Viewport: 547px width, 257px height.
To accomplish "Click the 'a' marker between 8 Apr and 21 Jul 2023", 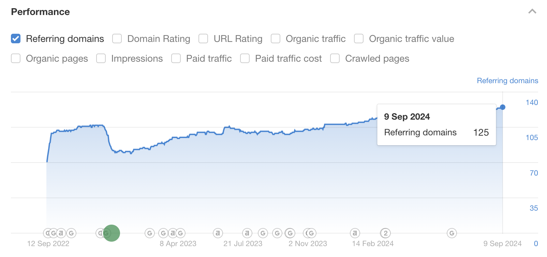I will [x=218, y=233].
